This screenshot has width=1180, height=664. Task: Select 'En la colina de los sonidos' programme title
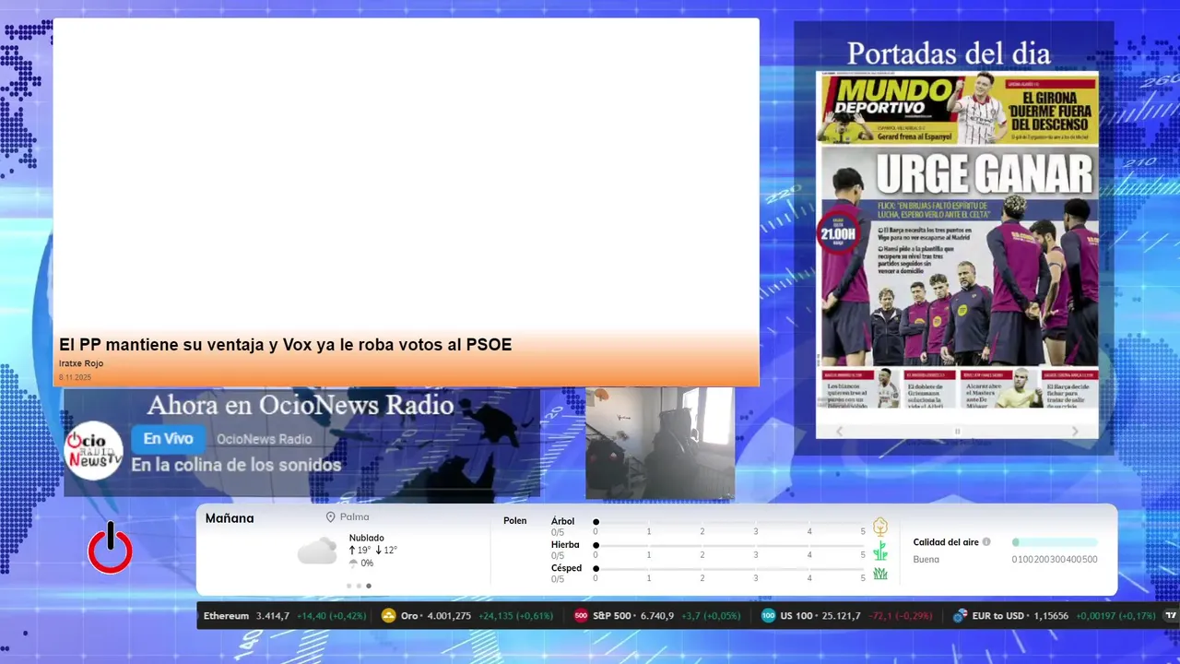tap(236, 465)
